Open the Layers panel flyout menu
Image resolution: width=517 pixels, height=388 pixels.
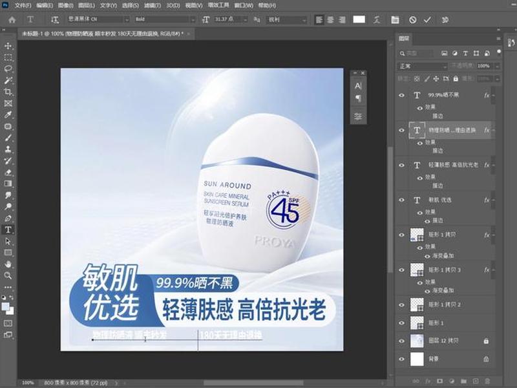pyautogui.click(x=498, y=39)
